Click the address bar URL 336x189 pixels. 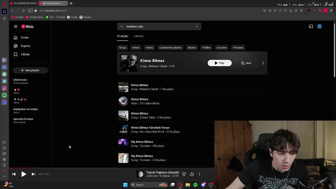[x=53, y=10]
